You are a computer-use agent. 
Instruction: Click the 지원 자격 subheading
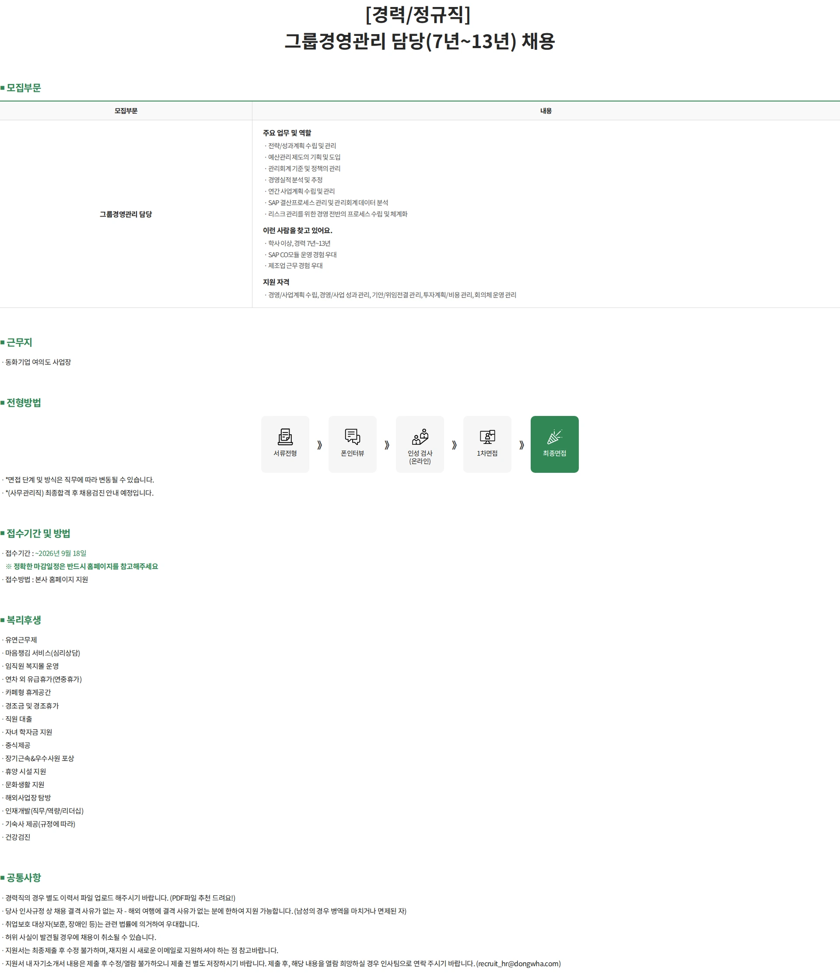276,282
